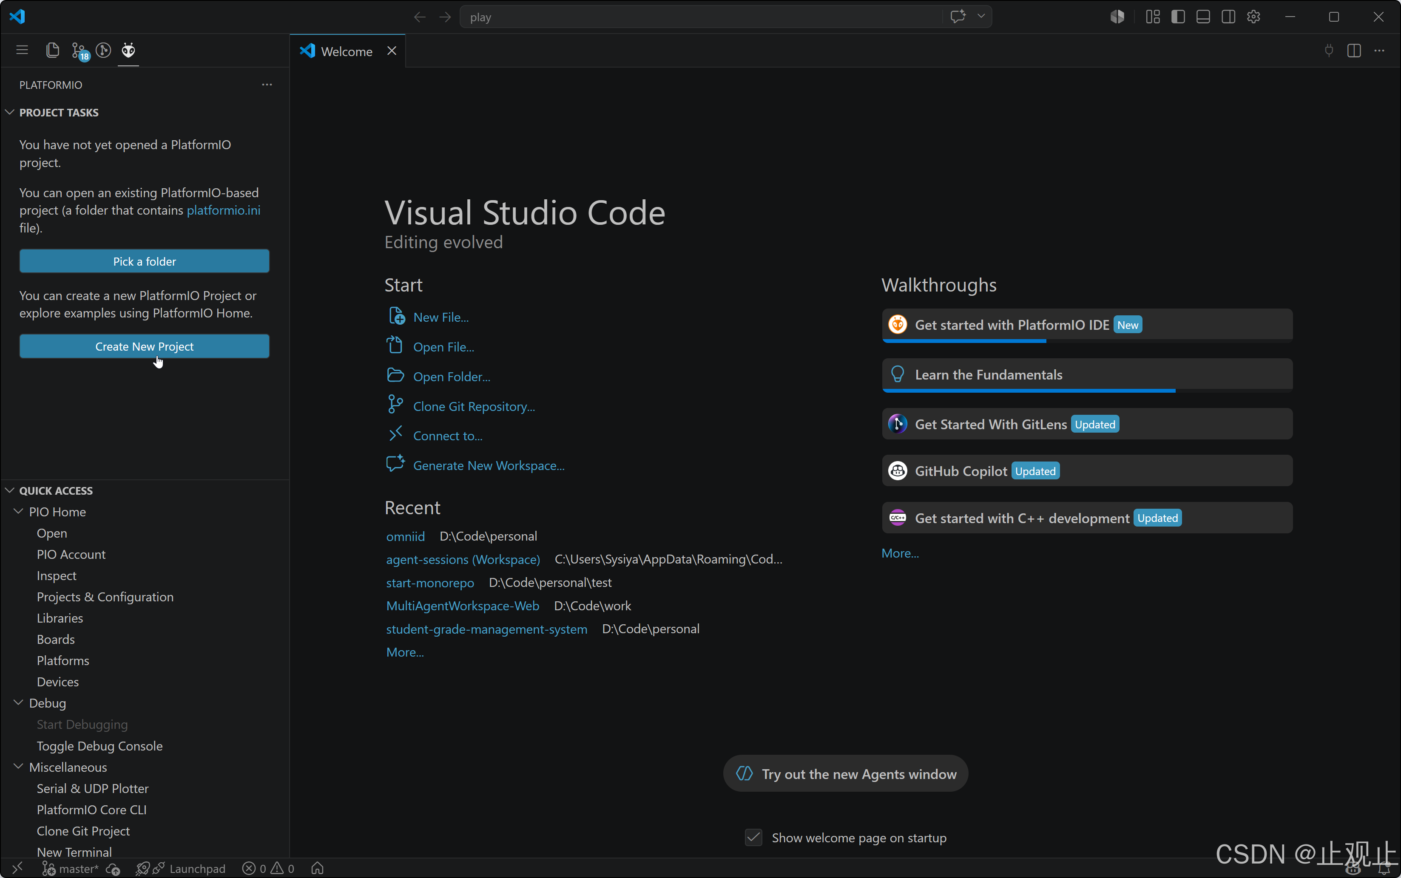Viewport: 1401px width, 878px height.
Task: Select Boards in Quick Access
Action: (x=56, y=639)
